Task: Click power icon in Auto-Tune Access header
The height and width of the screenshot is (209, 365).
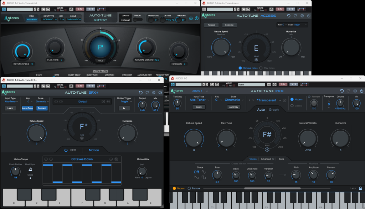Action: (309, 16)
